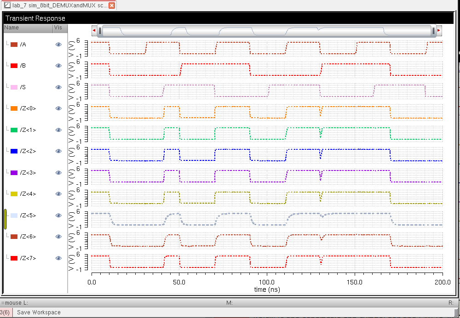Click the /A waveform trace
Screen dimensions: 460x318
(x=267, y=48)
